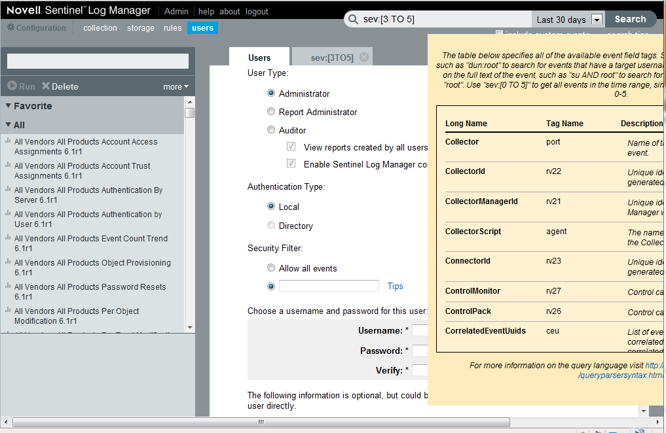Click report icon for Authentication By Server
Image resolution: width=666 pixels, height=433 pixels.
point(8,189)
